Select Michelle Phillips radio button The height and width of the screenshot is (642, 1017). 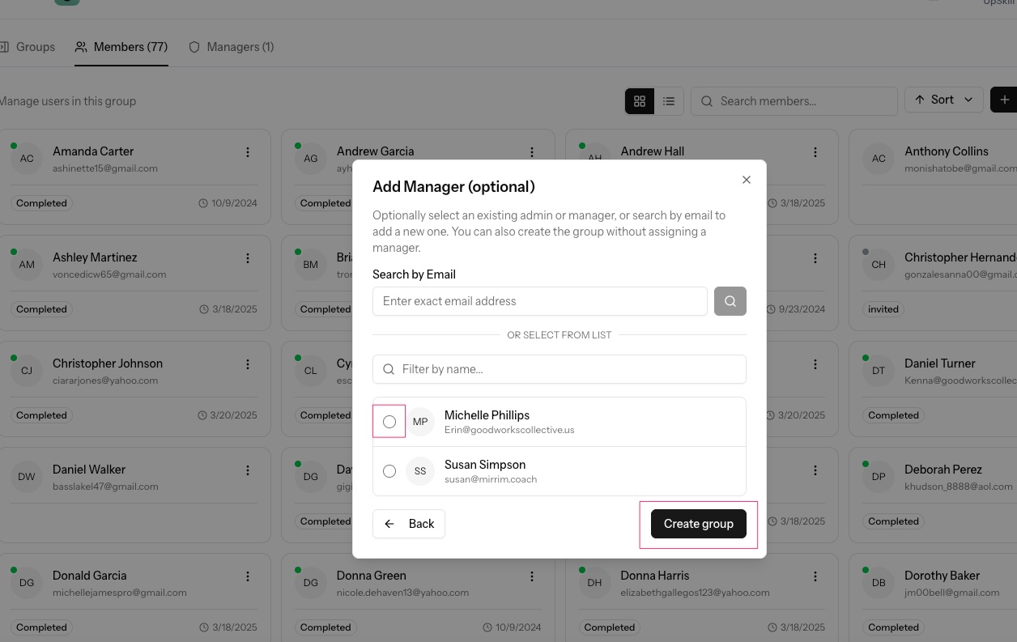click(389, 422)
